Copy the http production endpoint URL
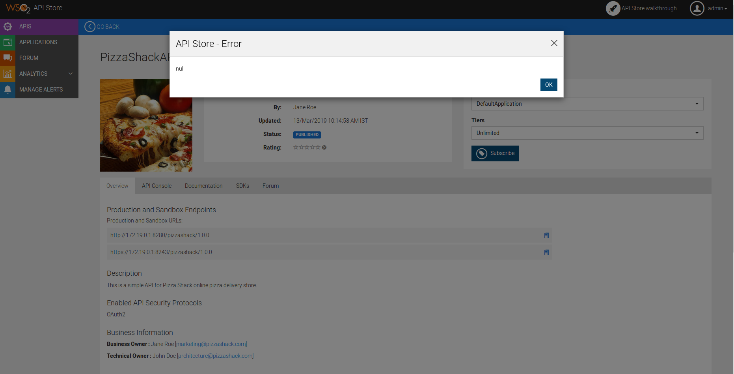Image resolution: width=734 pixels, height=374 pixels. click(x=546, y=235)
